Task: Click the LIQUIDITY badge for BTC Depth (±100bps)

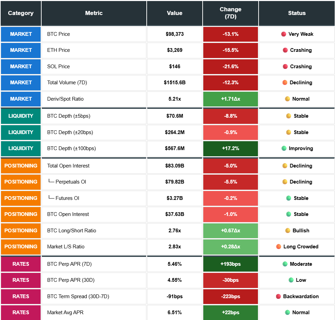Action: (21, 148)
